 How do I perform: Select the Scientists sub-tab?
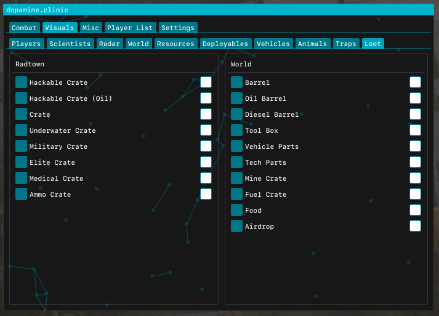click(70, 44)
